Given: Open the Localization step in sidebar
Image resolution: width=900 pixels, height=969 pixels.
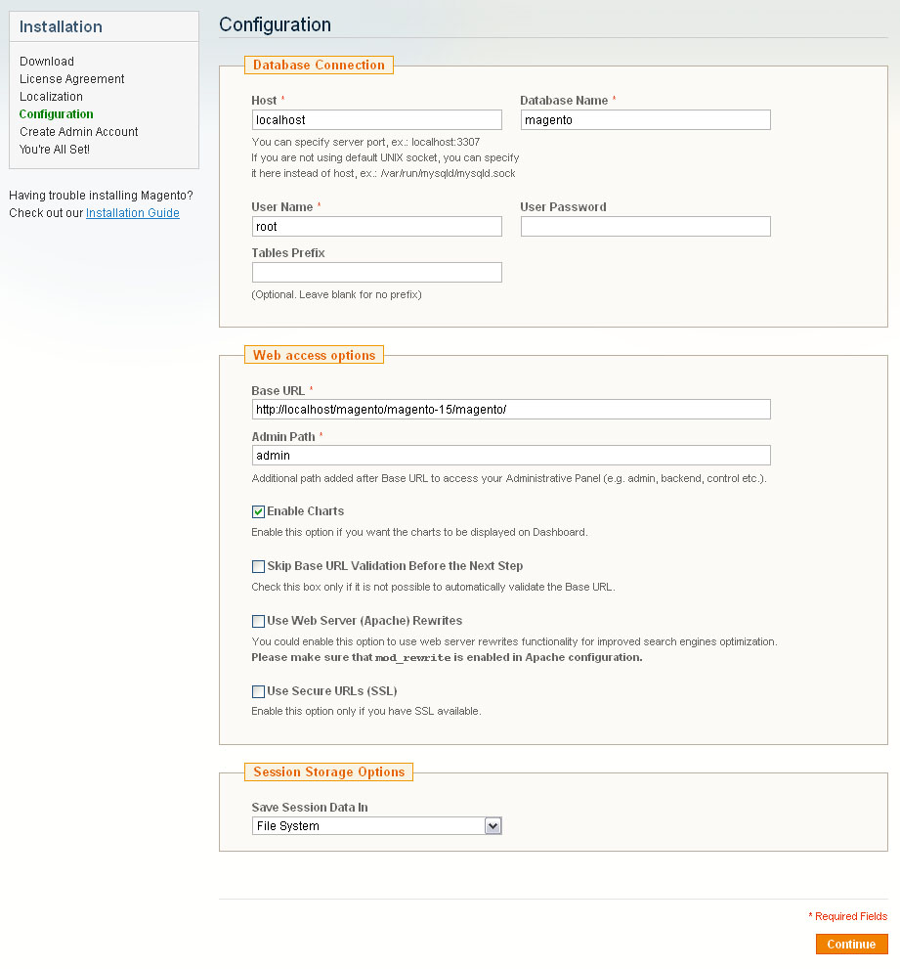Looking at the screenshot, I should click(51, 97).
